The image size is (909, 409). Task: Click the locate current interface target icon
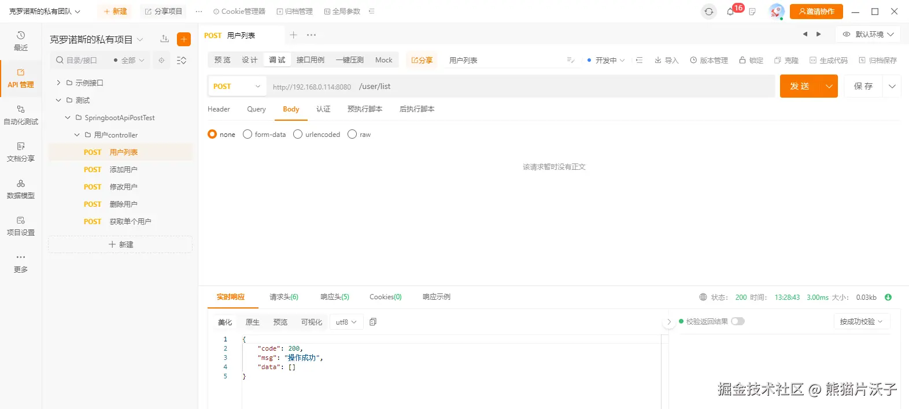(161, 60)
